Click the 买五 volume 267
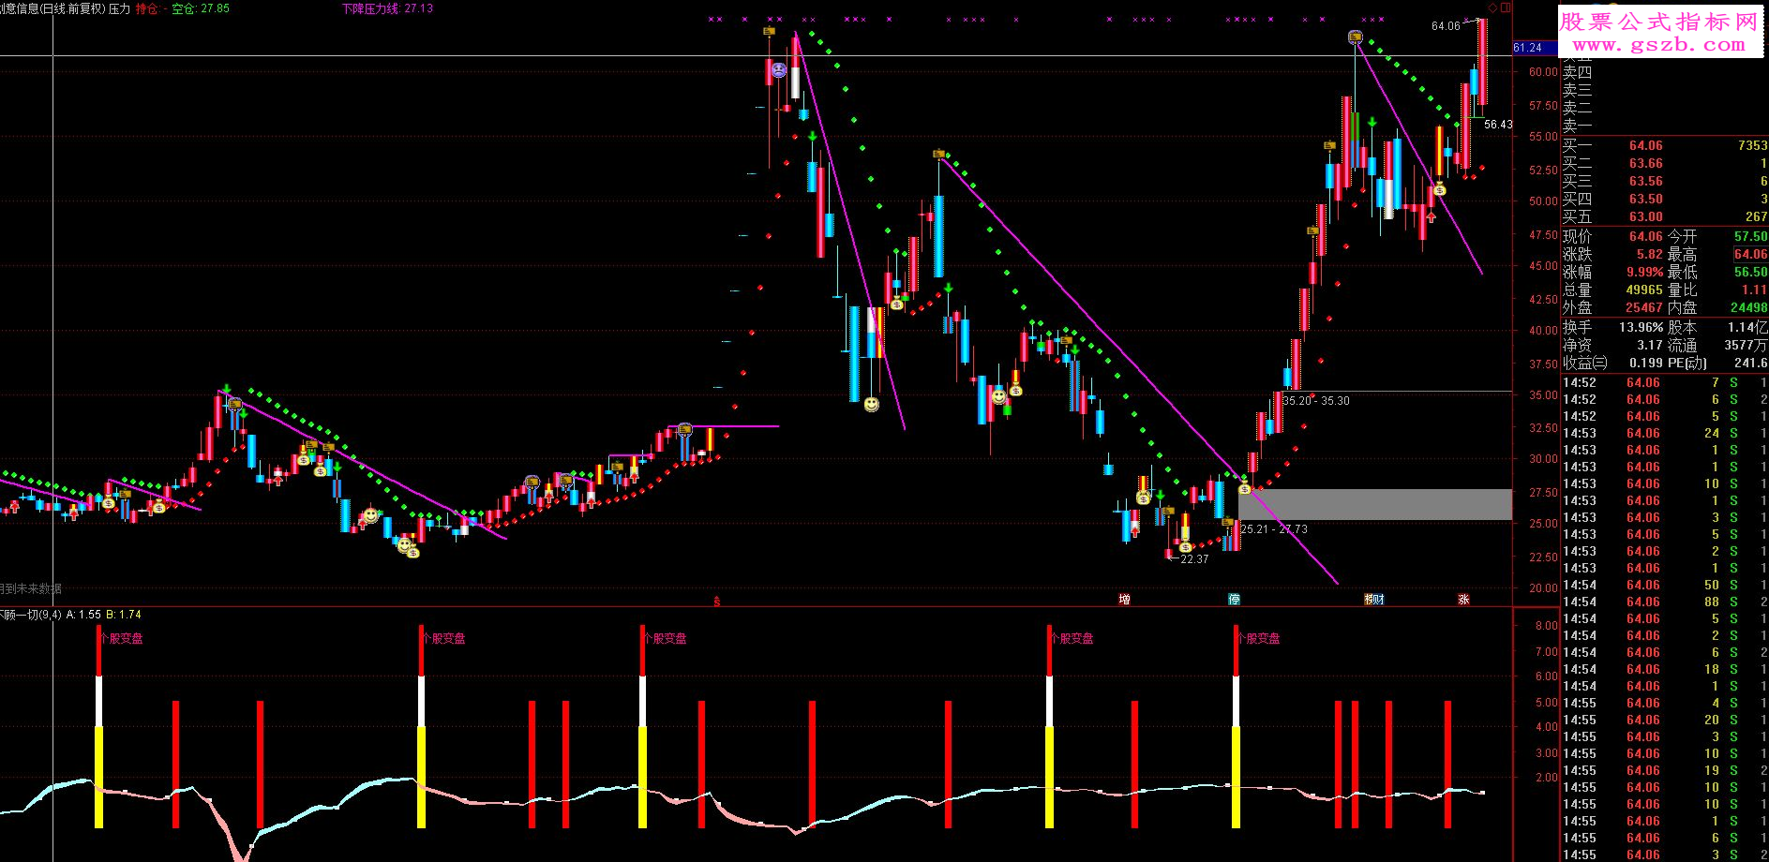This screenshot has width=1769, height=862. click(x=1756, y=216)
